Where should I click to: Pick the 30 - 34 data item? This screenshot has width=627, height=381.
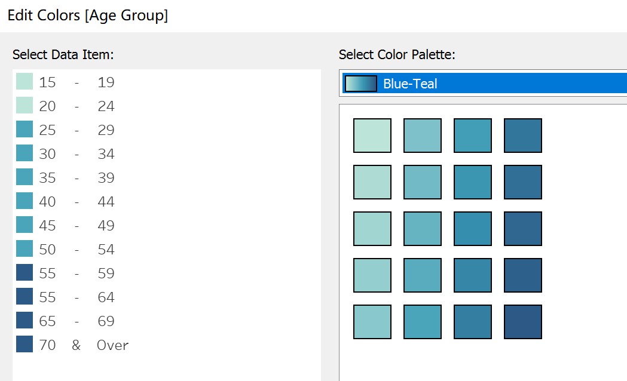point(76,154)
